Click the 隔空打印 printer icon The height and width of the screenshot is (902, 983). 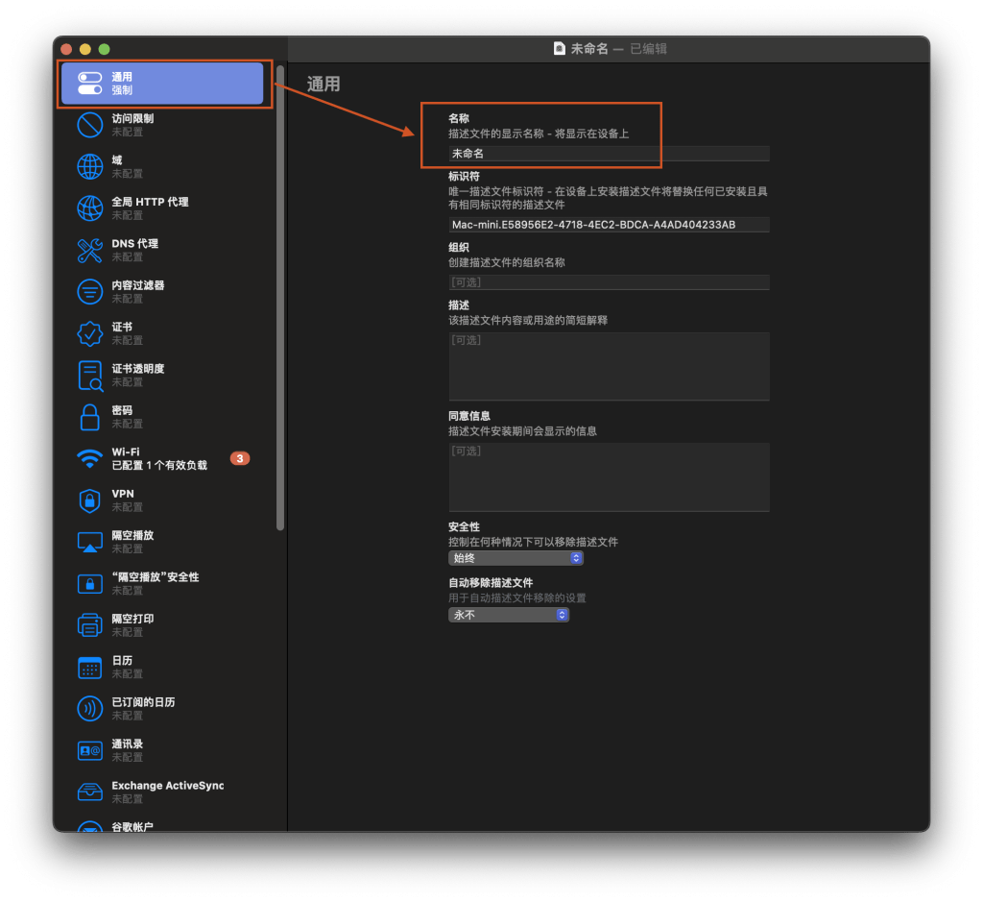point(89,625)
